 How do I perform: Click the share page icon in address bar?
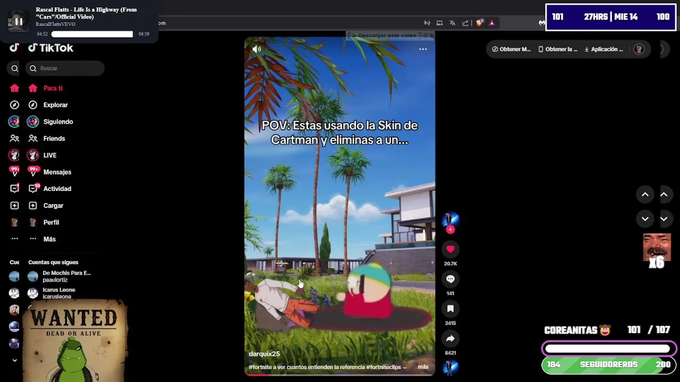465,23
